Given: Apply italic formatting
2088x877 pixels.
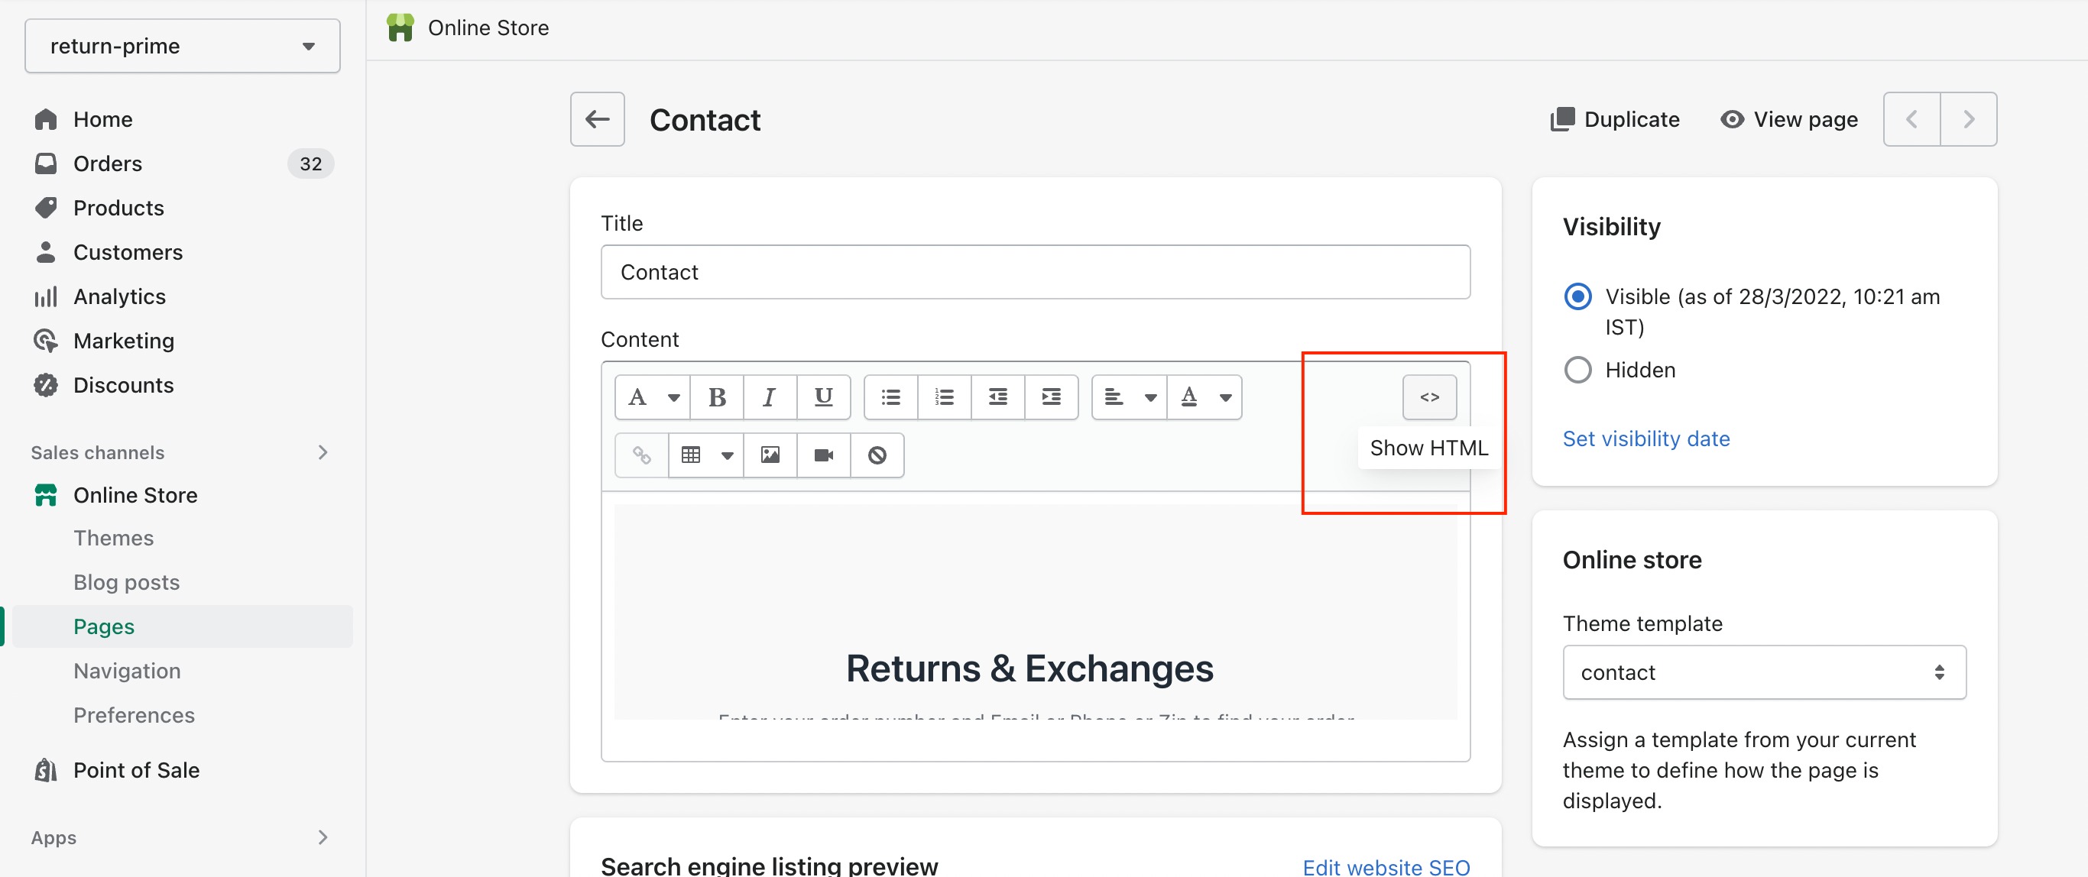Looking at the screenshot, I should tap(769, 397).
